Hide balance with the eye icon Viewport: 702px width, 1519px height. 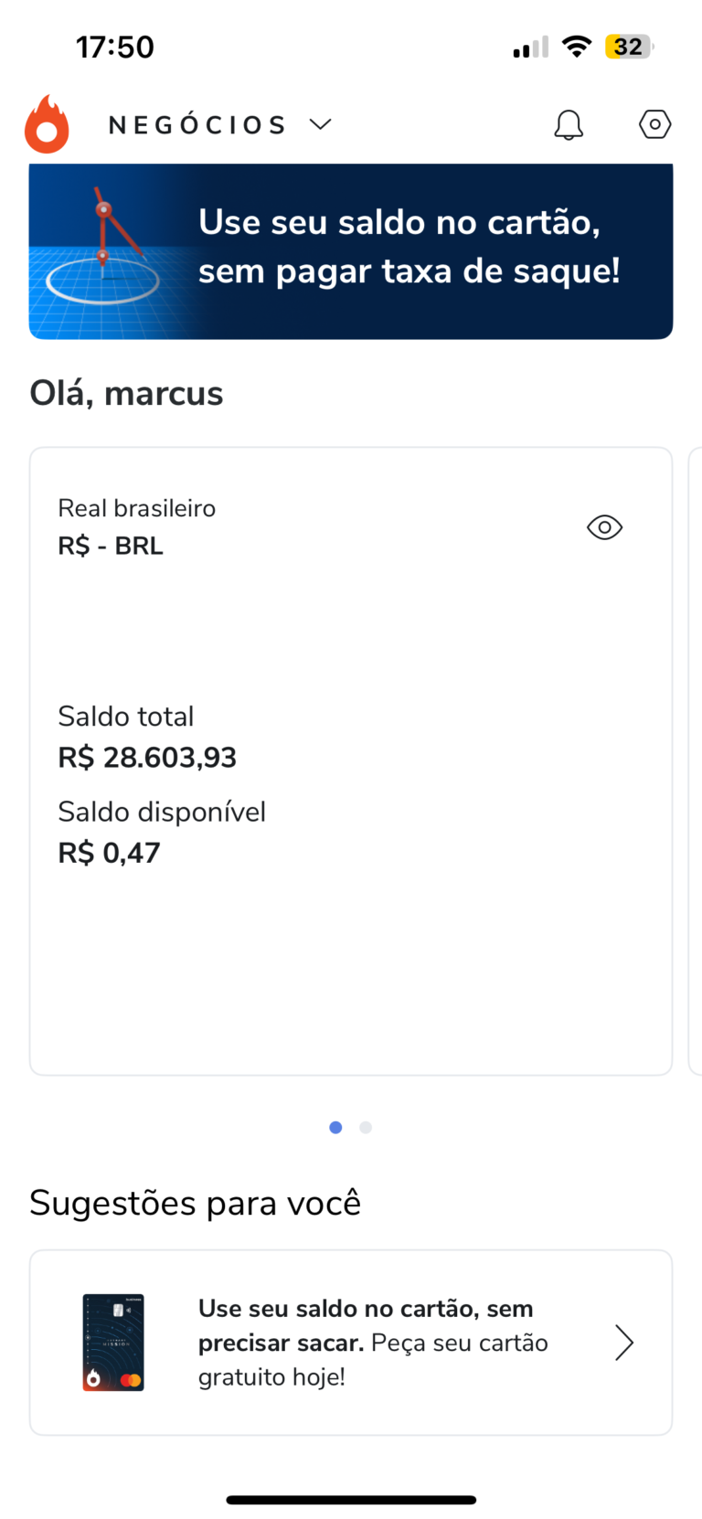pyautogui.click(x=604, y=527)
